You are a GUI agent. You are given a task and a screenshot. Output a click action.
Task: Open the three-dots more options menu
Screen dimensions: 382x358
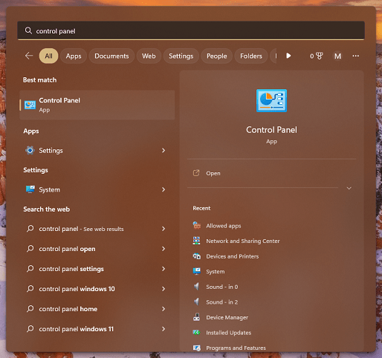[356, 56]
